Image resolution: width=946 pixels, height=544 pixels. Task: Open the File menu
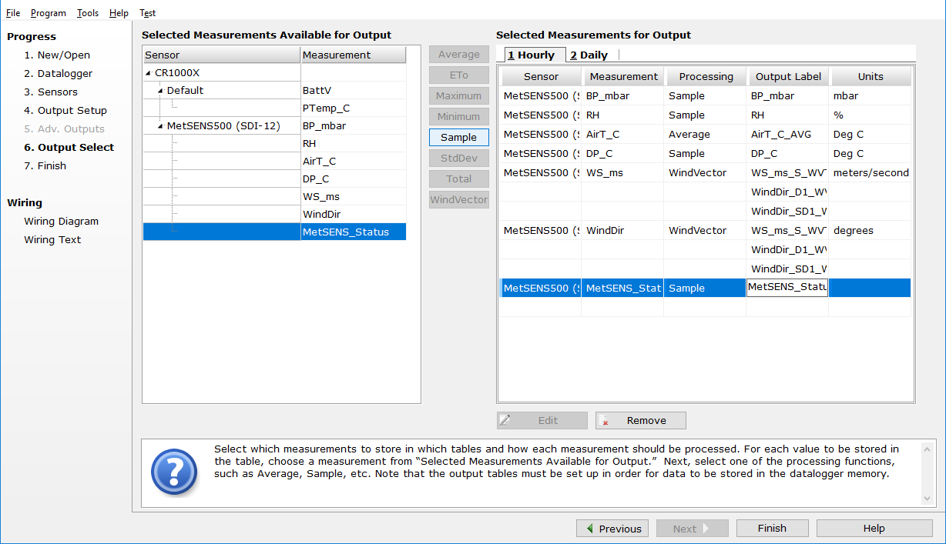pyautogui.click(x=13, y=13)
